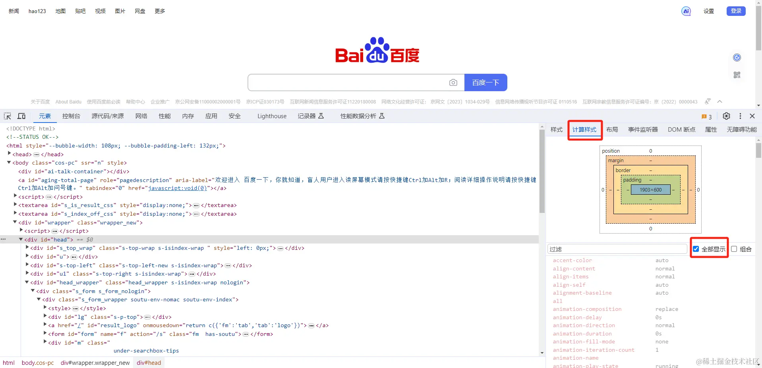Open the 性能数据分析 tab

click(362, 116)
